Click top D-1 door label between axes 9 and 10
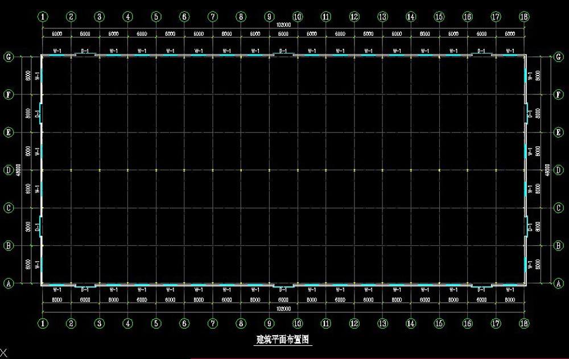569x359 pixels. [283, 51]
